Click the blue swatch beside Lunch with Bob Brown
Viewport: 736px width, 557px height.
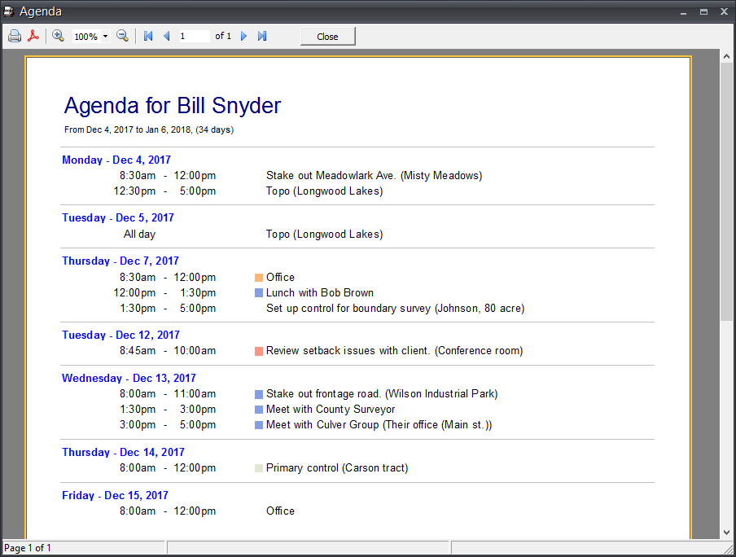pyautogui.click(x=257, y=292)
